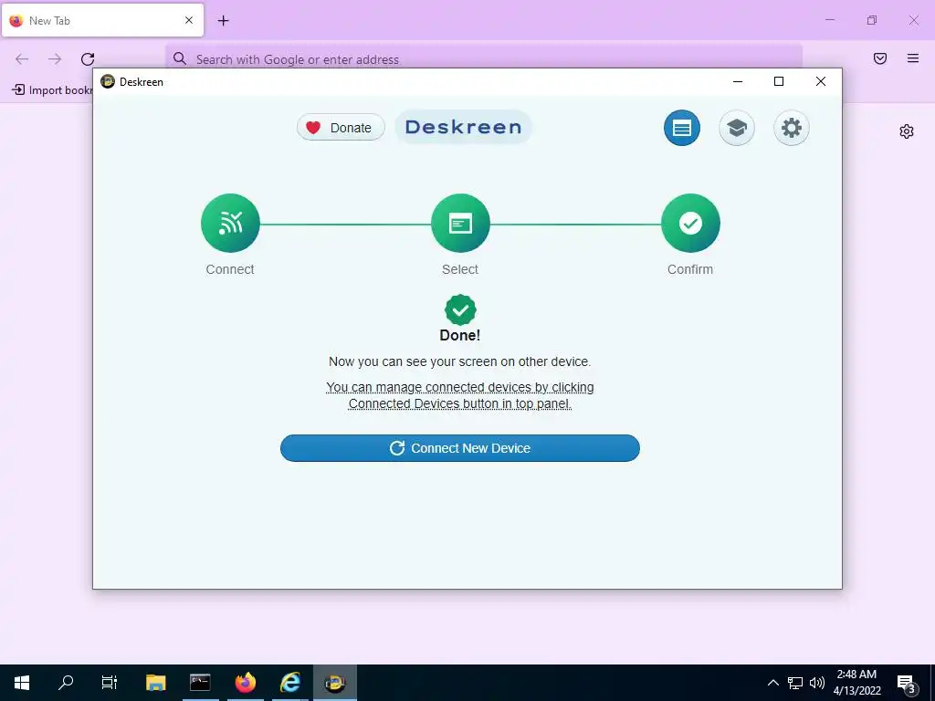Open Task View on taskbar
This screenshot has width=935, height=701.
[110, 683]
